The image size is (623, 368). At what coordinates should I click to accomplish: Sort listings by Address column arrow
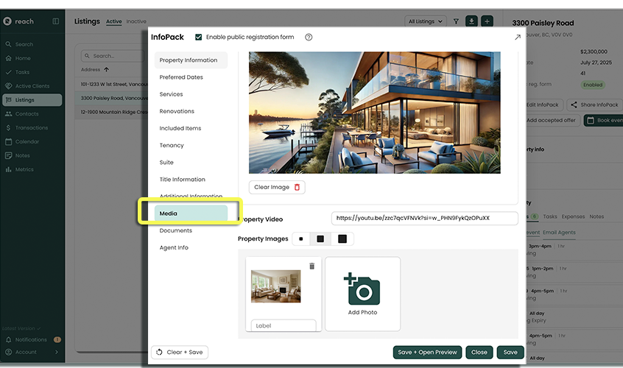(107, 70)
